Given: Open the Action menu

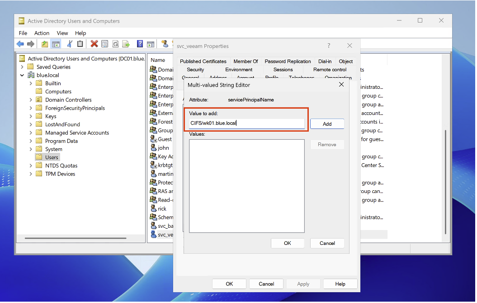Looking at the screenshot, I should (x=42, y=33).
